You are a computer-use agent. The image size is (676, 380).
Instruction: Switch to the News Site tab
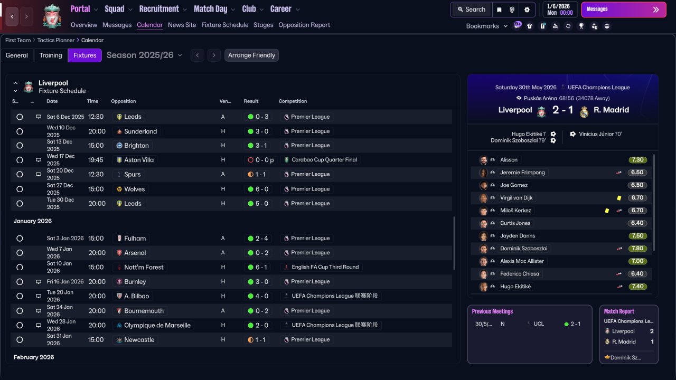coord(182,25)
